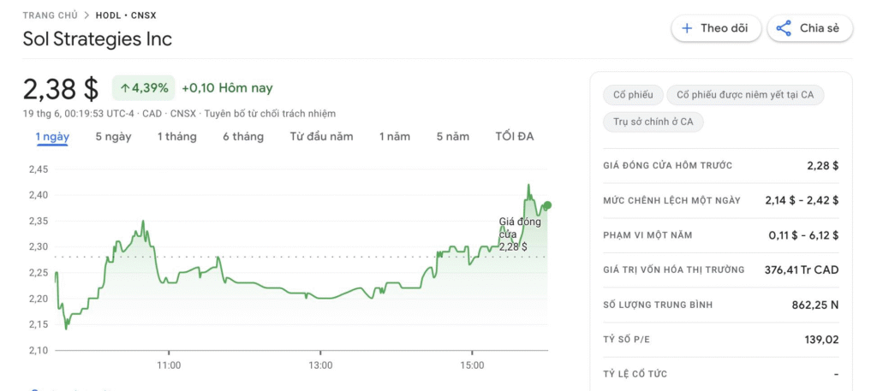Image resolution: width=877 pixels, height=391 pixels.
Task: Show the 1 năm chart range
Action: (x=395, y=137)
